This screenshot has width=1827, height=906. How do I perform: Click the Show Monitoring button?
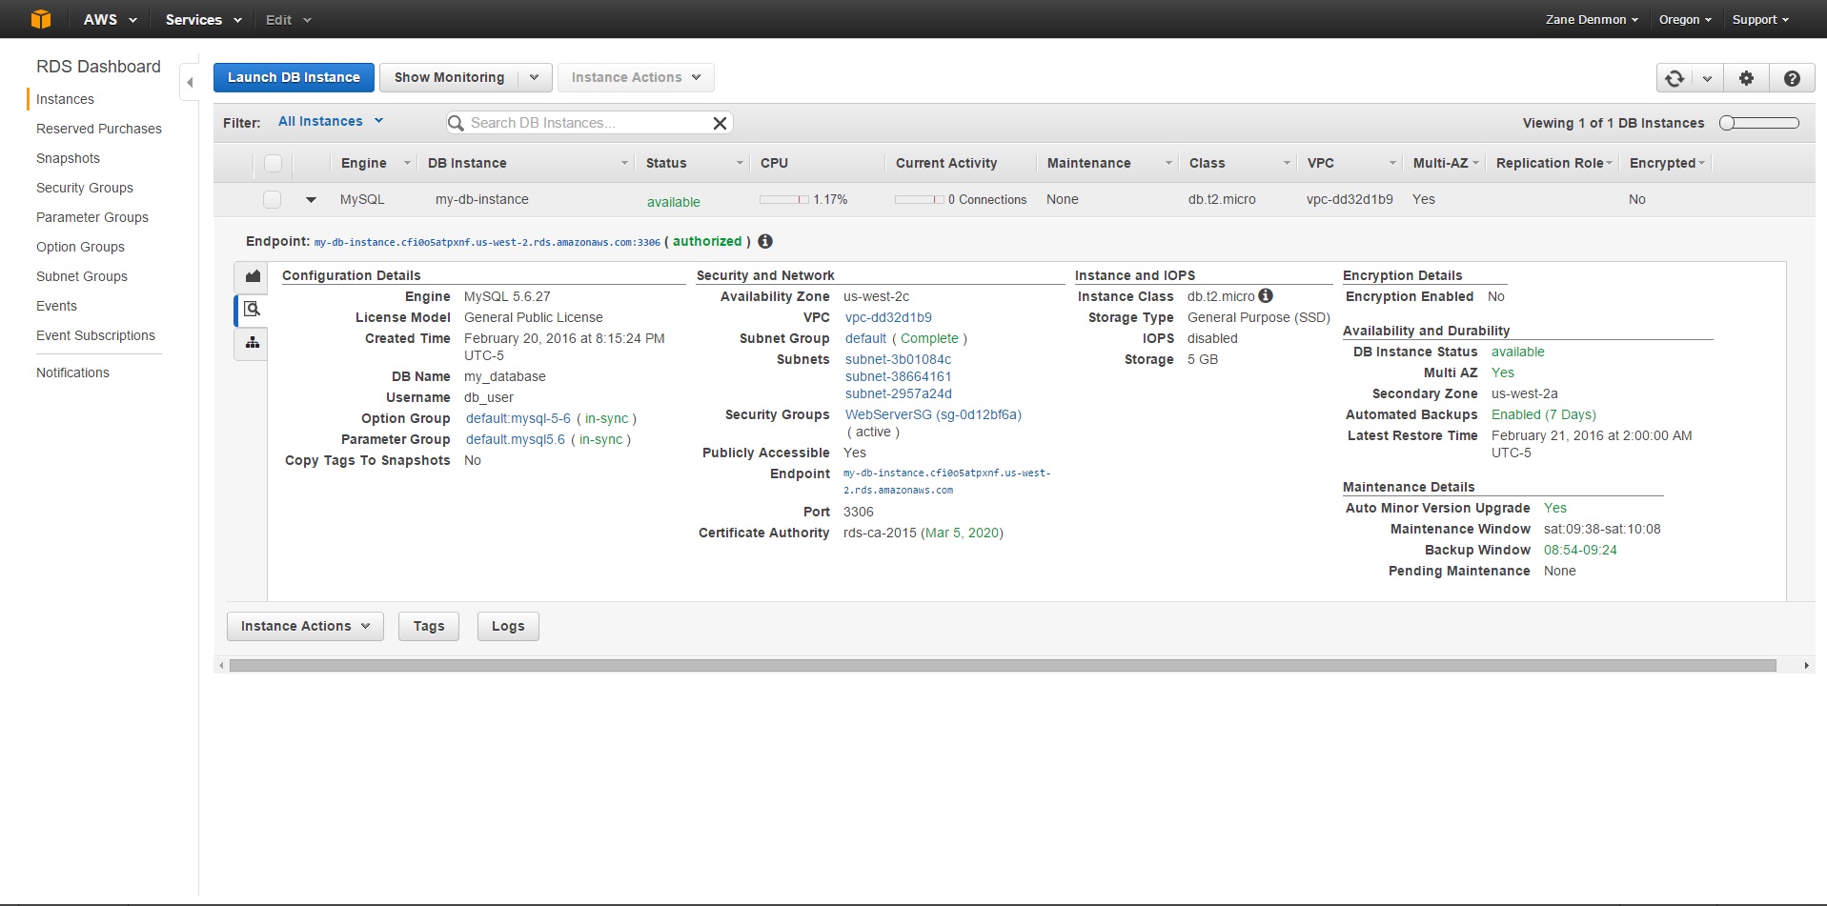pos(449,77)
